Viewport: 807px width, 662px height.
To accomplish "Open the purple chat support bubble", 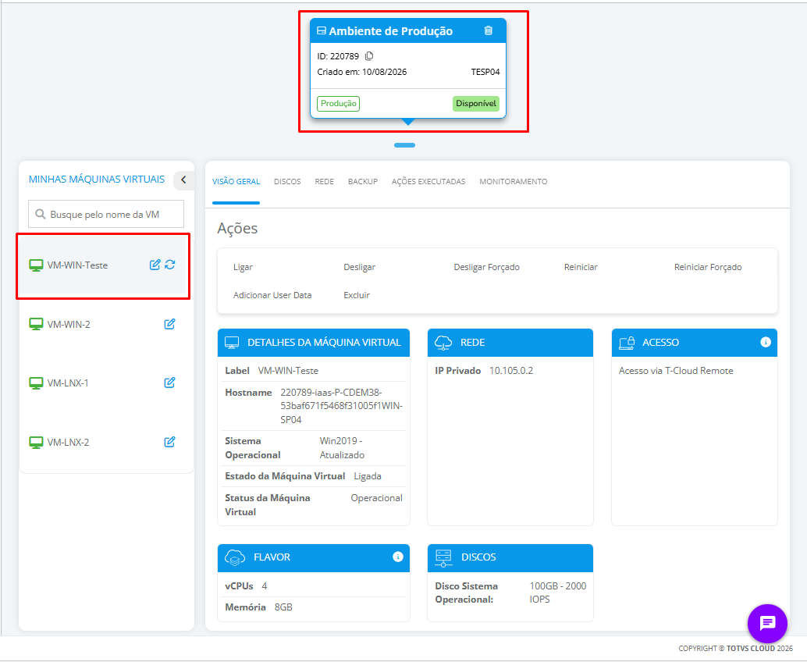I will pos(767,624).
